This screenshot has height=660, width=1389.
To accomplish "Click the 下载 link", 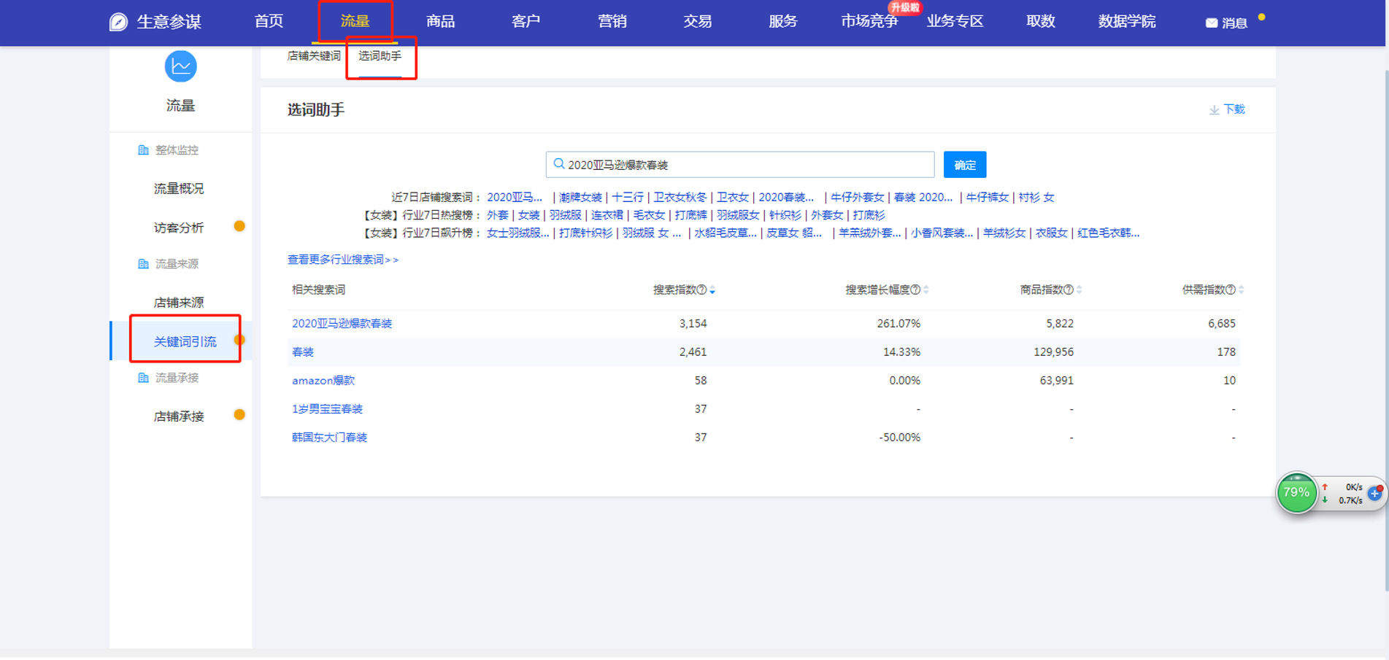I will pos(1234,109).
